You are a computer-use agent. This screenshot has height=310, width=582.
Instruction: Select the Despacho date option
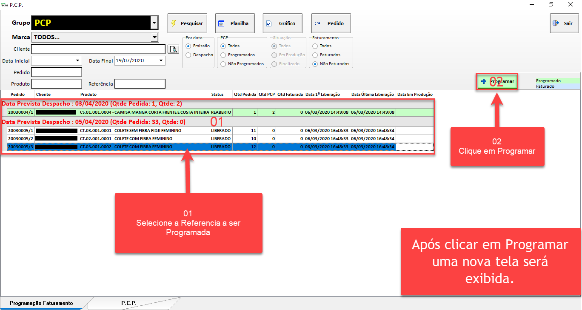pos(199,55)
